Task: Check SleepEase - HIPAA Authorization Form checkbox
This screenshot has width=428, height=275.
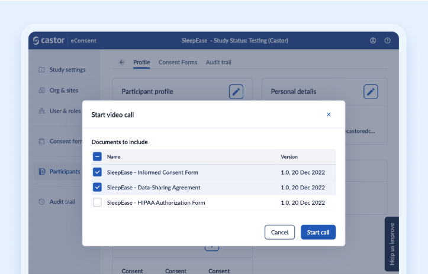Action: pos(97,202)
